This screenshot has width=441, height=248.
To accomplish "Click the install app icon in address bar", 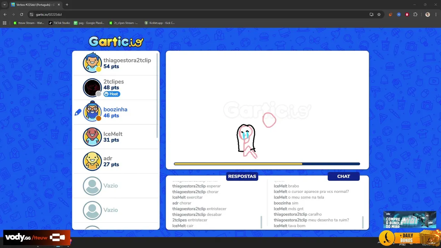I will 371,14.
